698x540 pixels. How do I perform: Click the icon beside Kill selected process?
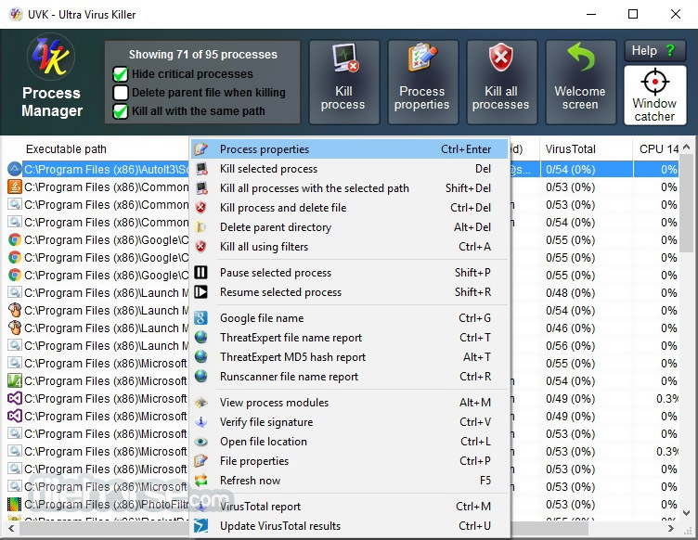pos(201,169)
